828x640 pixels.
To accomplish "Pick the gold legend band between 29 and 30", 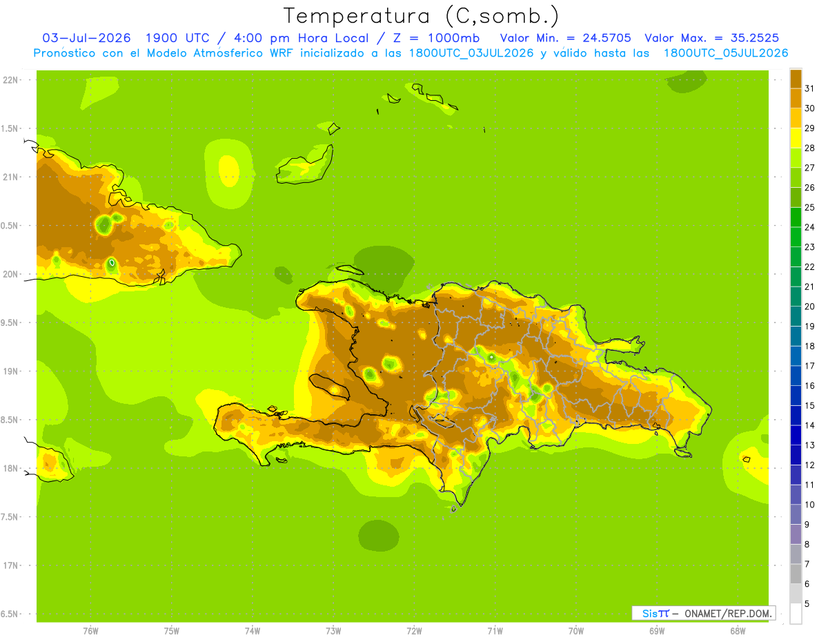I will pos(796,118).
